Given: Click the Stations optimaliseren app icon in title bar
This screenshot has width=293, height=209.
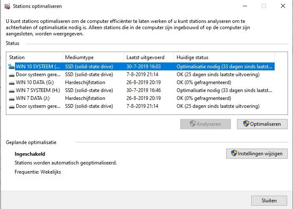Looking at the screenshot, I should pyautogui.click(x=7, y=6).
